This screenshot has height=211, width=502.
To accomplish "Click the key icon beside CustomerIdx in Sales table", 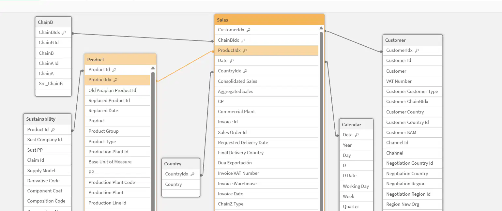I will coord(248,30).
